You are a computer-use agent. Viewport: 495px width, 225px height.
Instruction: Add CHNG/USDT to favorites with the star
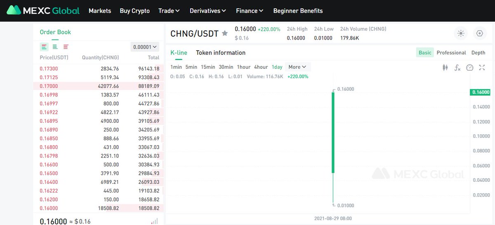(225, 33)
